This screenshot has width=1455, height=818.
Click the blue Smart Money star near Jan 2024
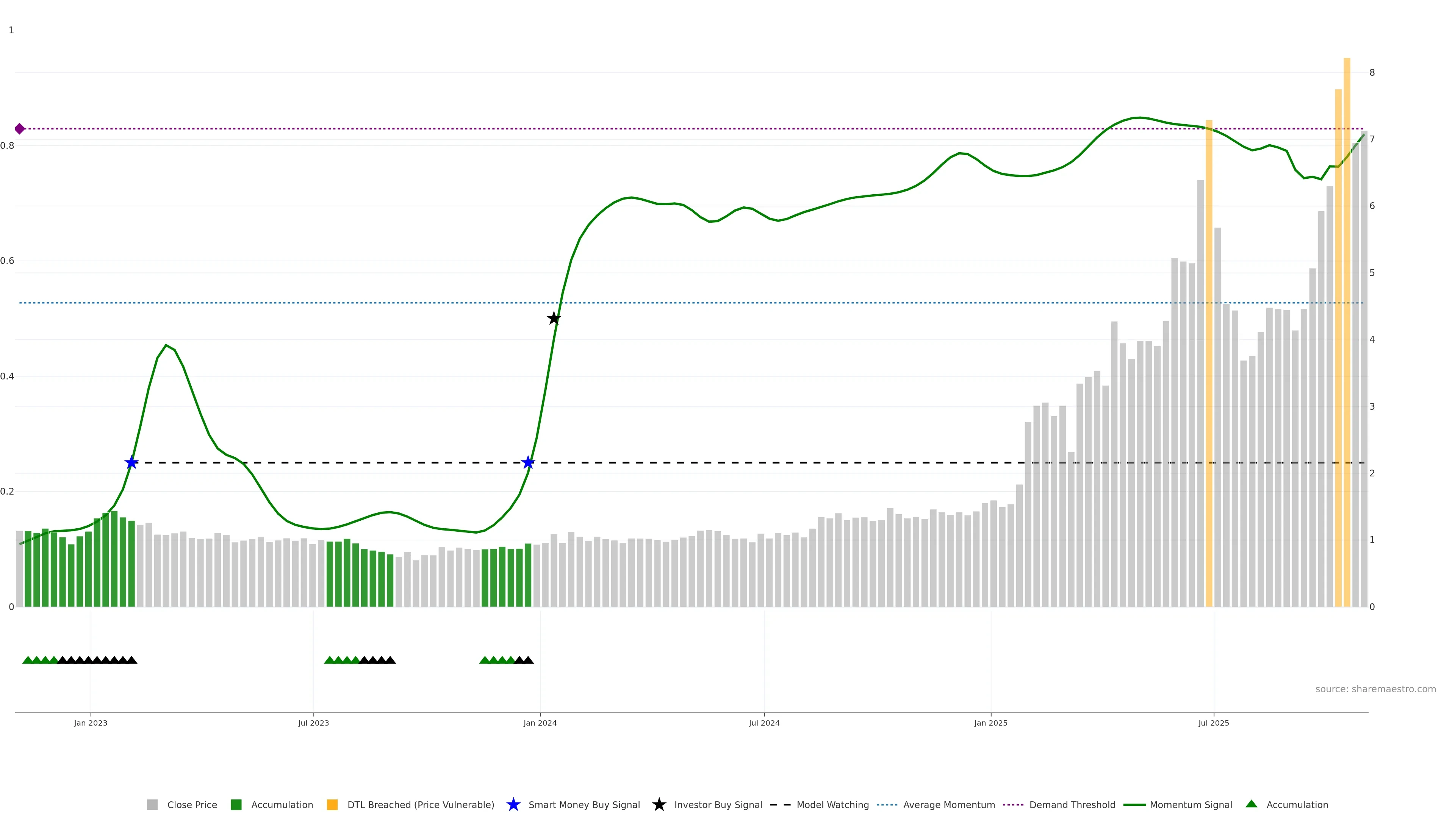coord(527,463)
